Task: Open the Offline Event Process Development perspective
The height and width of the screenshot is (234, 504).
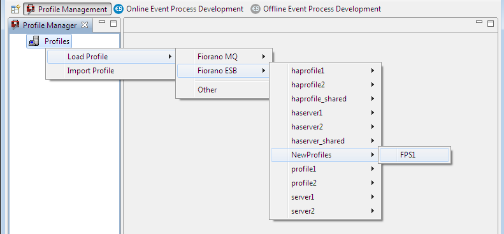Action: coord(316,9)
